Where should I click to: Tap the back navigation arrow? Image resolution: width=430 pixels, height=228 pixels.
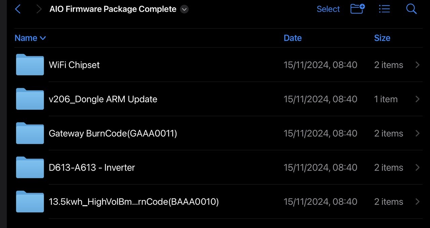[18, 9]
